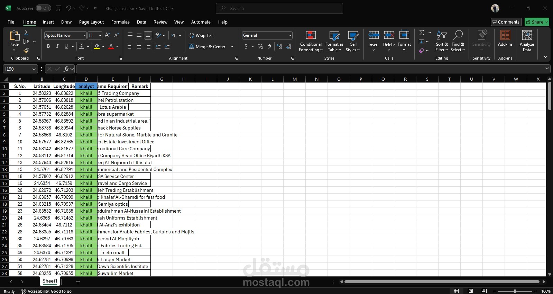Switch to the Insert tab
The image size is (553, 294).
(48, 22)
